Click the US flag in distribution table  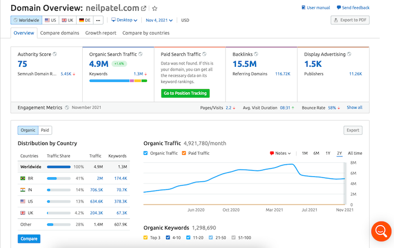click(23, 201)
